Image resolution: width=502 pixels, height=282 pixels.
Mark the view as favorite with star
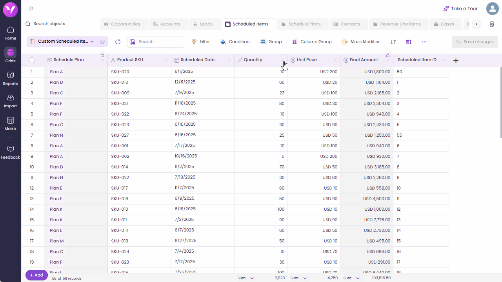tap(102, 42)
